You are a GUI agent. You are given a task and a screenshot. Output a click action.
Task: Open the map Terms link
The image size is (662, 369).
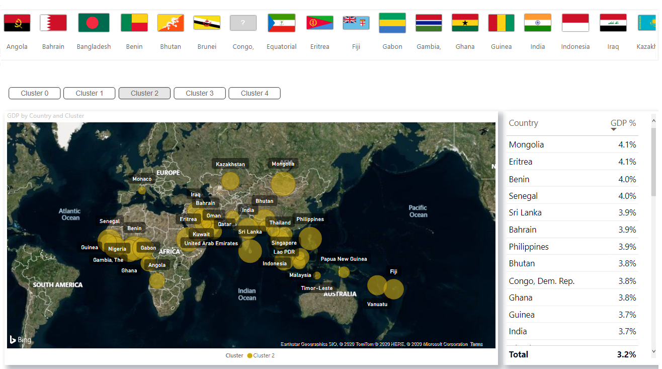(476, 344)
